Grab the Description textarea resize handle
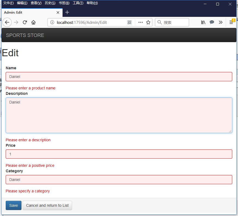238x216 pixels. click(x=230, y=131)
